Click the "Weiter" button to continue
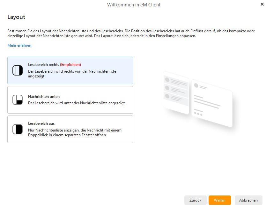This screenshot has width=266, height=207. 219,200
